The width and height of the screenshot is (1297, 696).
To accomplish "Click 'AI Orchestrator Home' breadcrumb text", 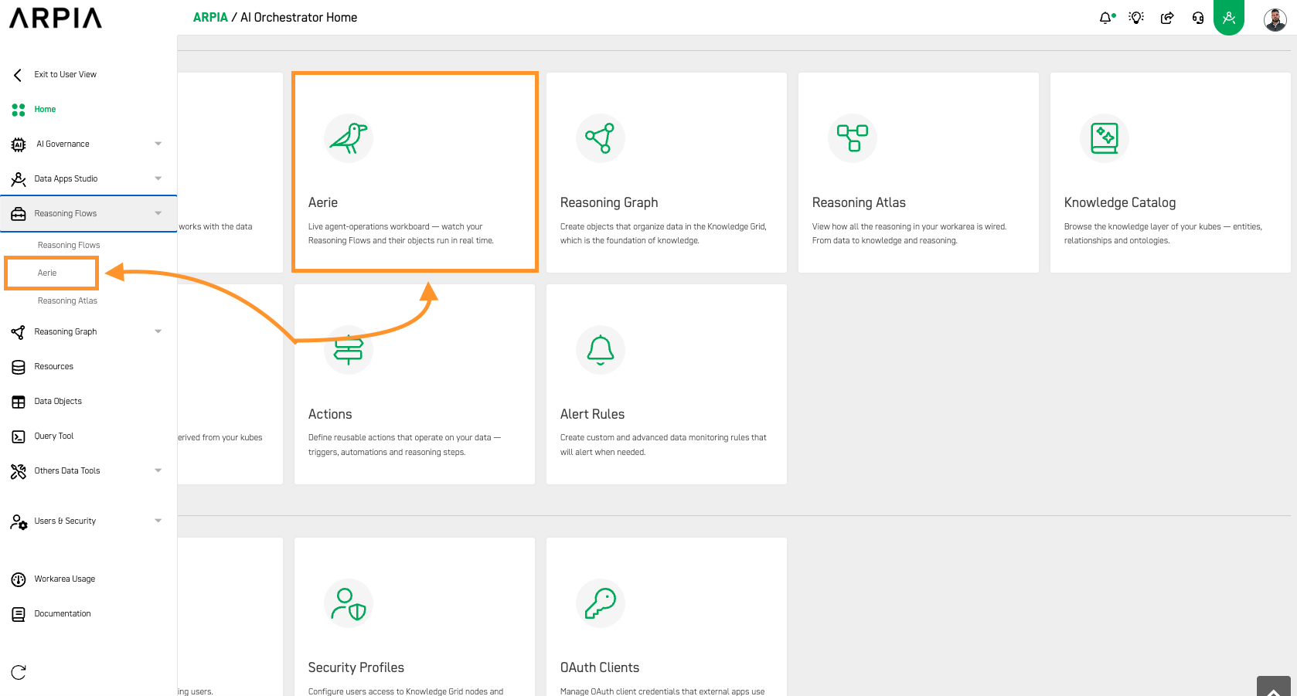I will coord(299,17).
